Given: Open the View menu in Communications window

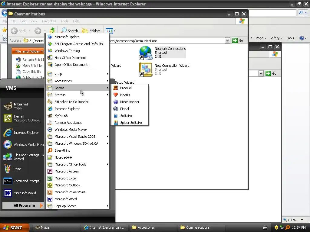Looking at the screenshot, I should tap(34, 21).
